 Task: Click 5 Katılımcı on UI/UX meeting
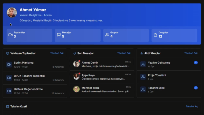tap(58, 80)
